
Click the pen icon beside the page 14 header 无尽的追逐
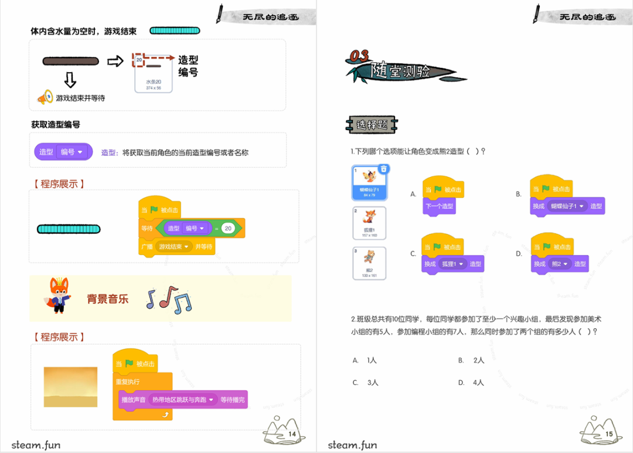(x=220, y=13)
